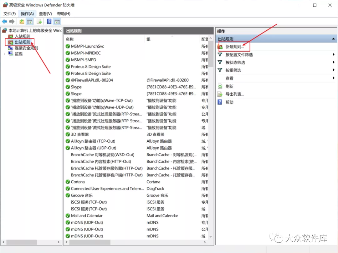Open the 按配置文件筛选 submenu arrow
Image resolution: width=338 pixels, height=253 pixels.
334,55
